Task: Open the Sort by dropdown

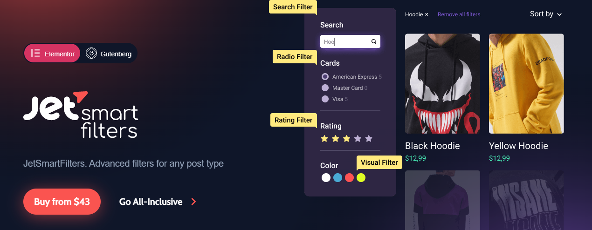Action: (546, 14)
